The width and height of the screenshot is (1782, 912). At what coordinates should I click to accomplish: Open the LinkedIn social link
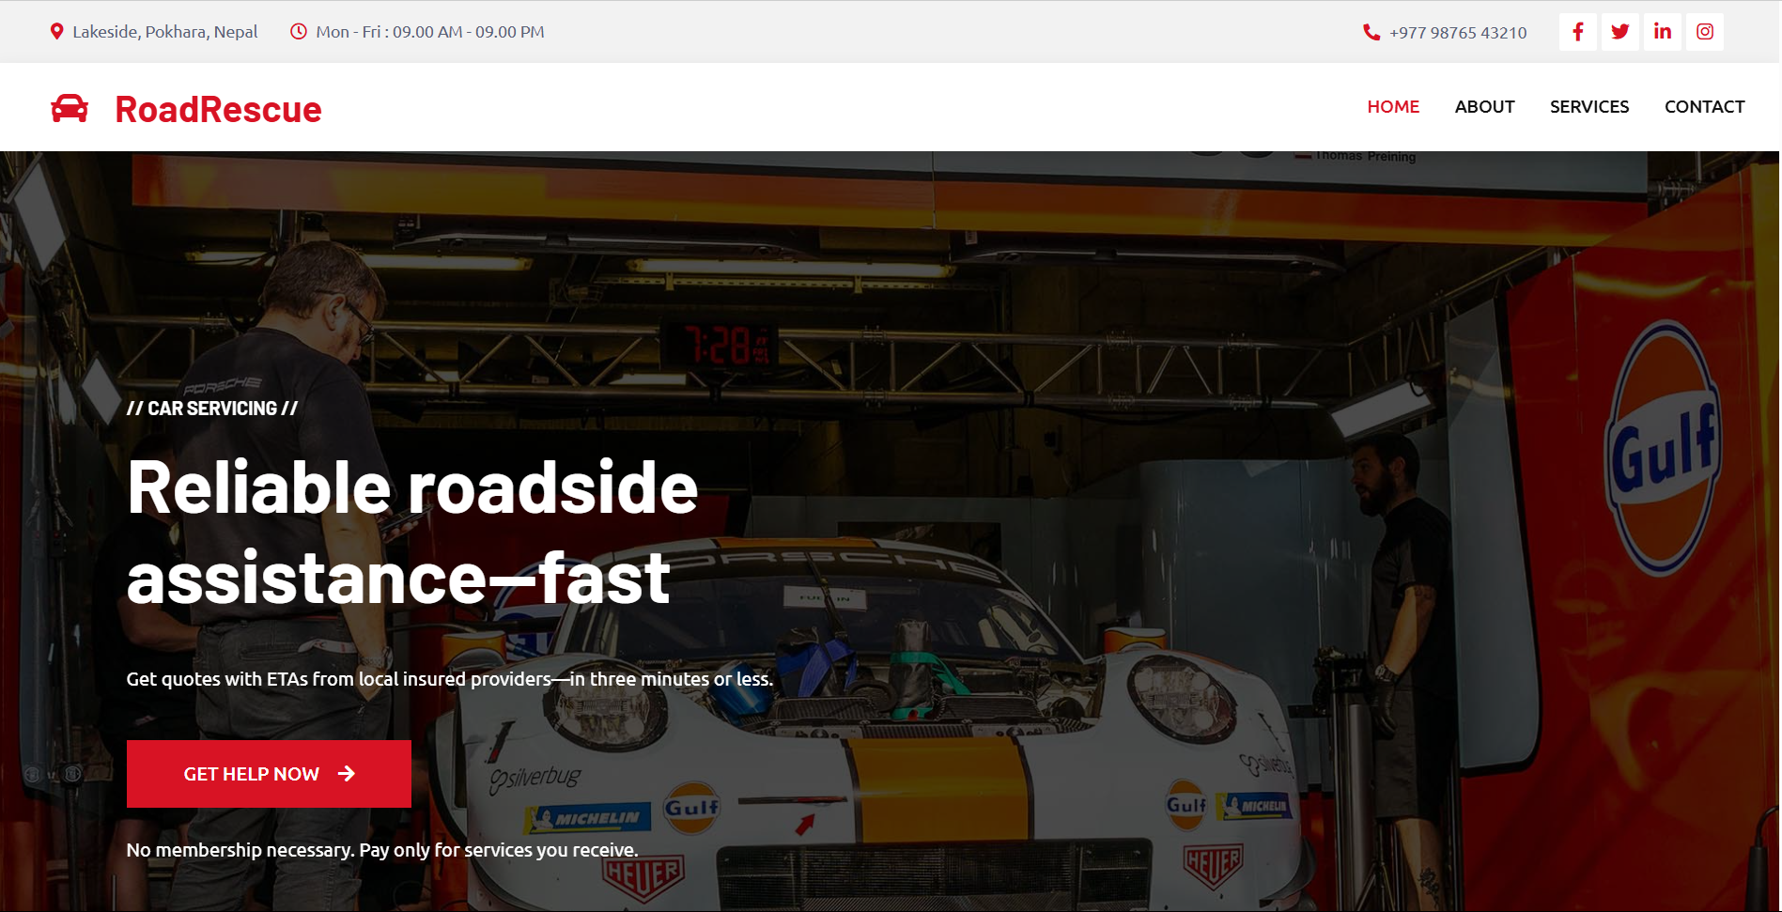1662,32
